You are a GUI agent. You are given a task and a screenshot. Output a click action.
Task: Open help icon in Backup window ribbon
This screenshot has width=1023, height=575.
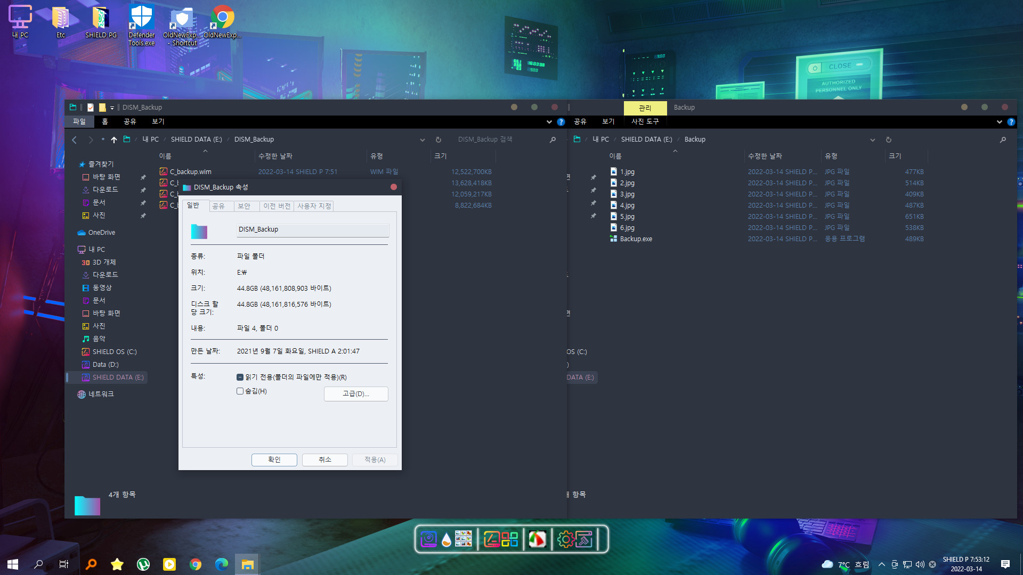point(1011,122)
